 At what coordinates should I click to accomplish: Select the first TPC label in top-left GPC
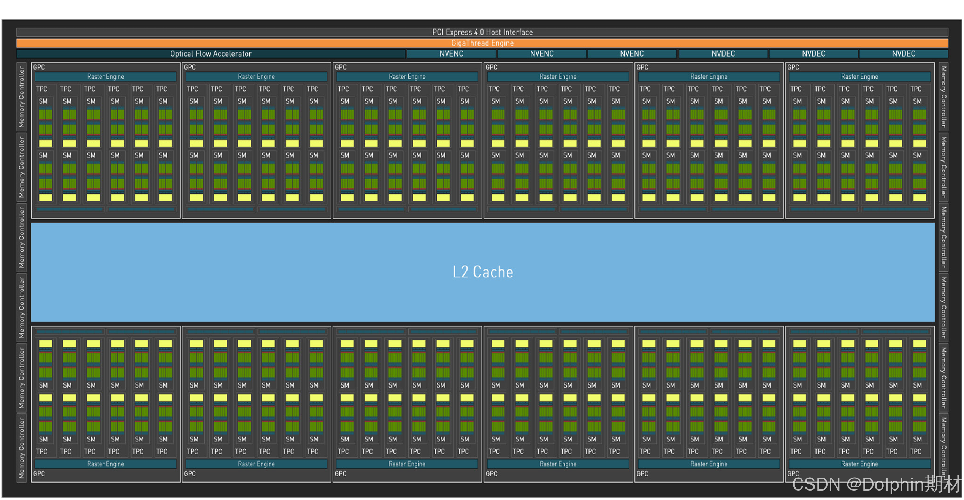click(x=42, y=89)
